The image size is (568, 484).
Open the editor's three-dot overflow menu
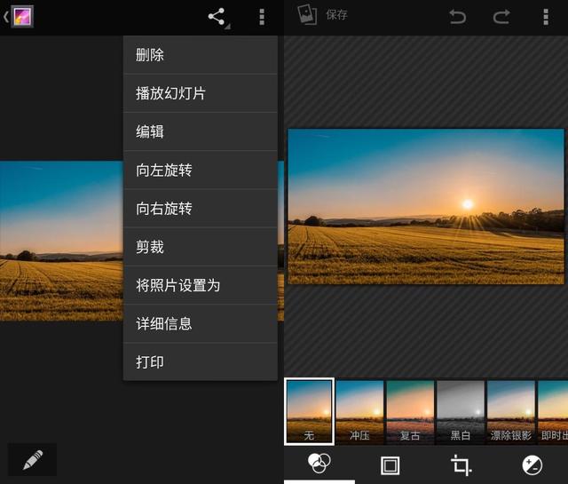pyautogui.click(x=545, y=17)
